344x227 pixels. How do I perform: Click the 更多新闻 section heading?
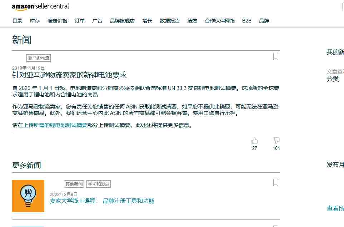(26, 165)
